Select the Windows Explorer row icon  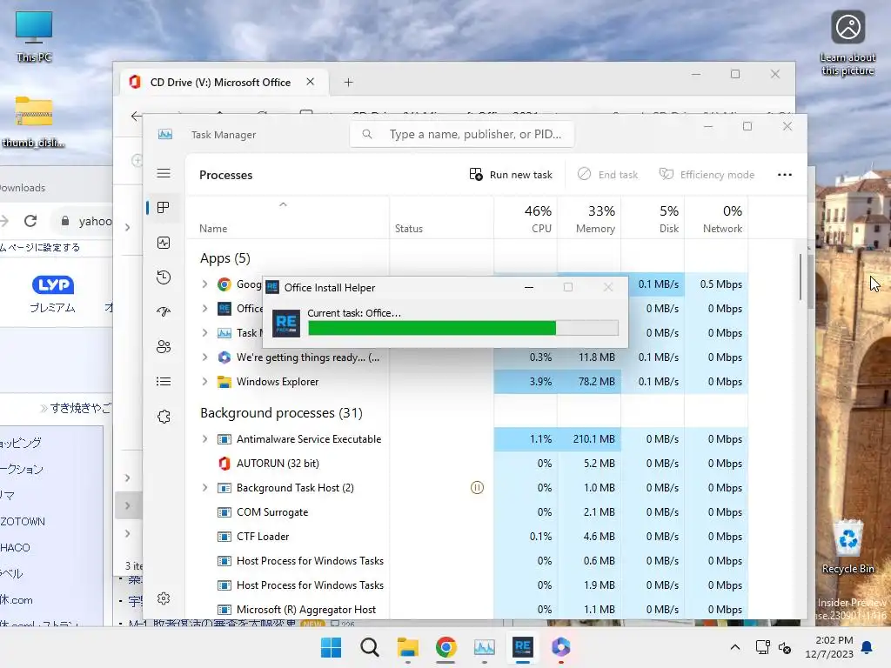[x=224, y=382]
